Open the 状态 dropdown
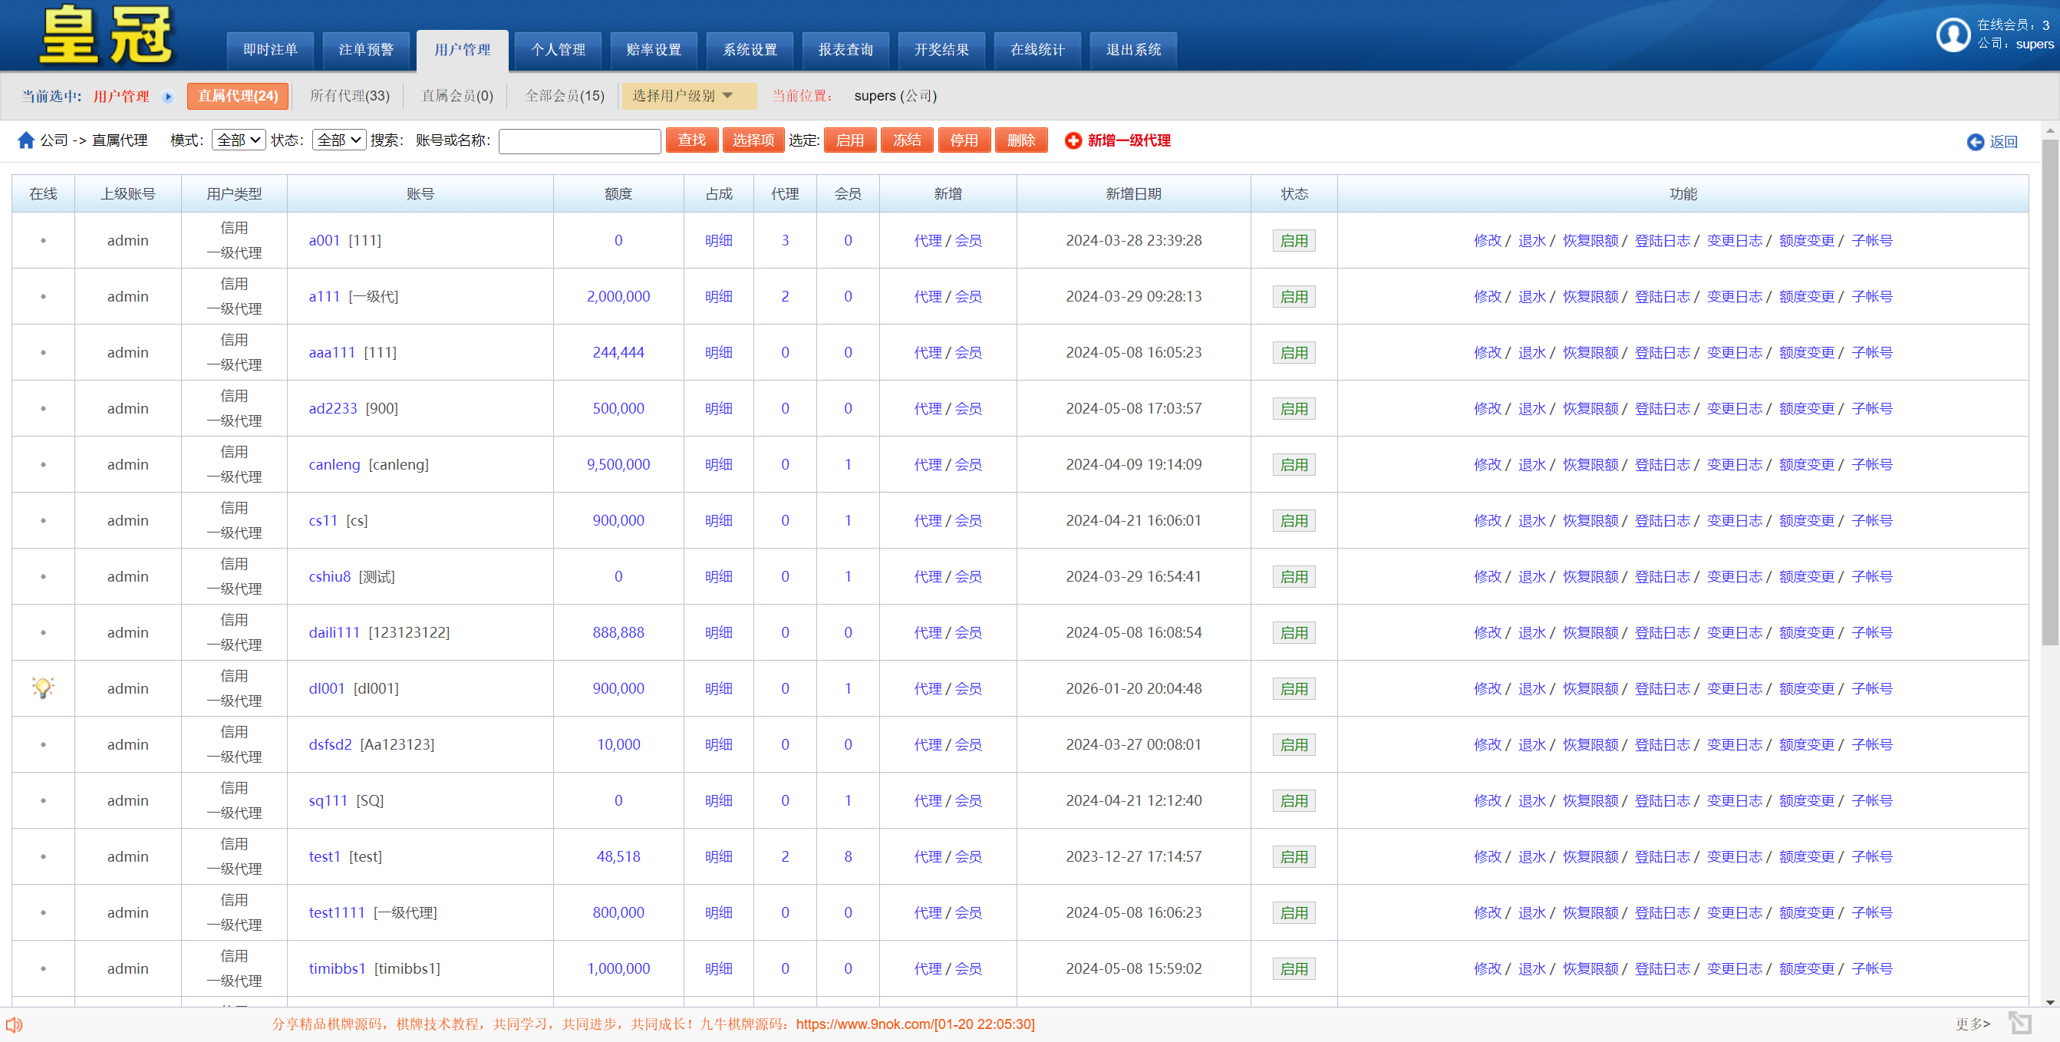 [x=338, y=138]
